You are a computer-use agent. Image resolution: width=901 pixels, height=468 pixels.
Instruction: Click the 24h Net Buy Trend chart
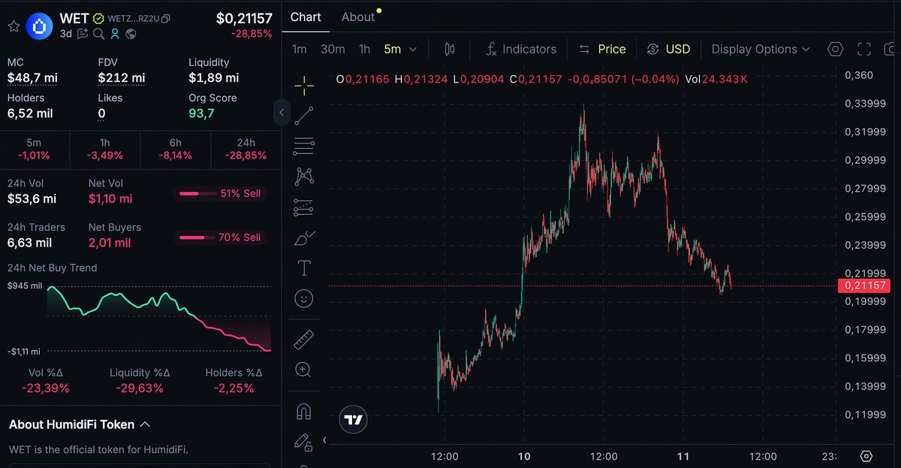[x=158, y=319]
